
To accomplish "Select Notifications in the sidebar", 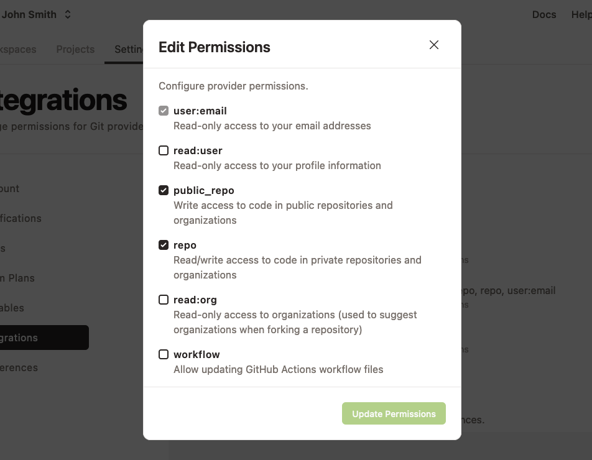I will coord(21,218).
